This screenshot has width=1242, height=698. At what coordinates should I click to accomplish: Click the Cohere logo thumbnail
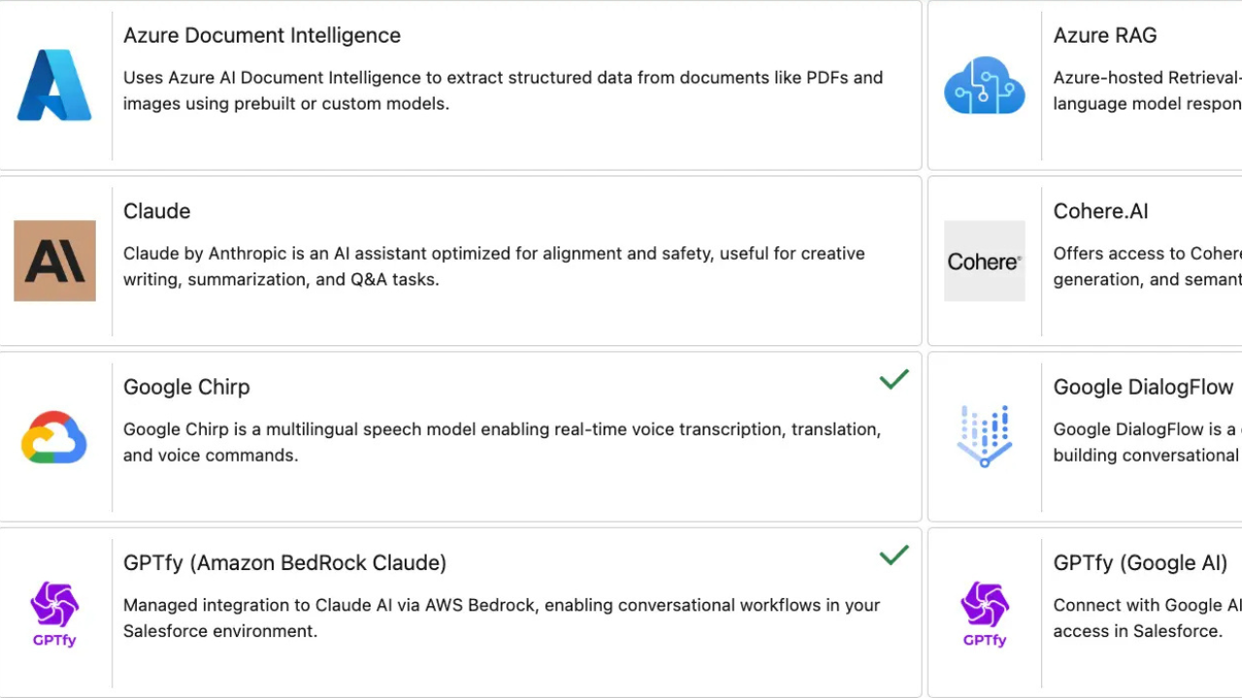984,261
